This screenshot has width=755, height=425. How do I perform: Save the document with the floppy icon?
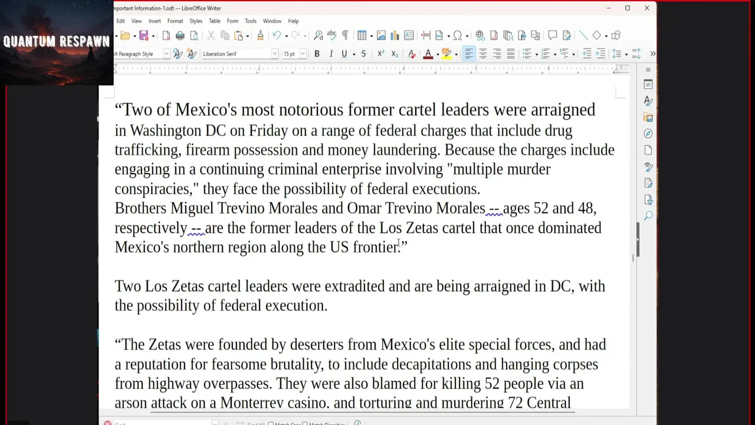click(143, 35)
